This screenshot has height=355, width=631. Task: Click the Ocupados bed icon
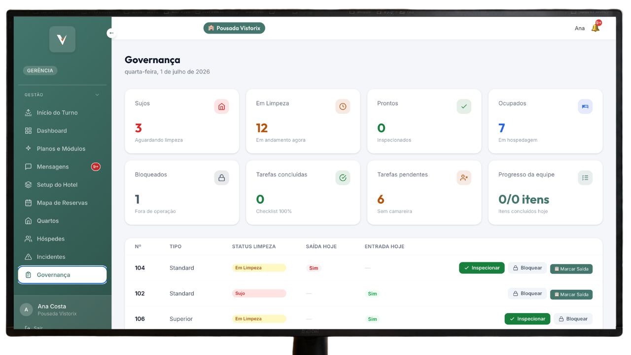585,106
